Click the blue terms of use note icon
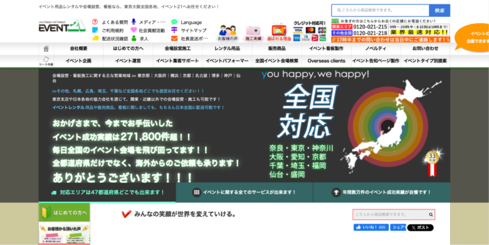 [x=95, y=30]
